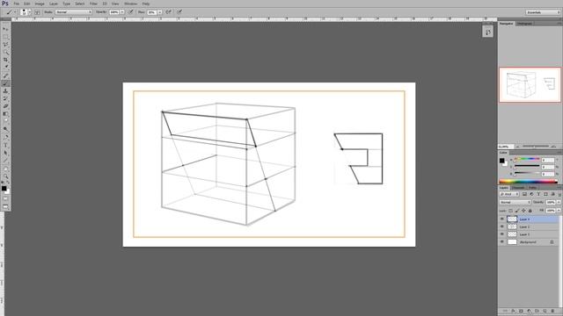
Task: Open the Flow slider arrow in options bar
Action: [160, 11]
